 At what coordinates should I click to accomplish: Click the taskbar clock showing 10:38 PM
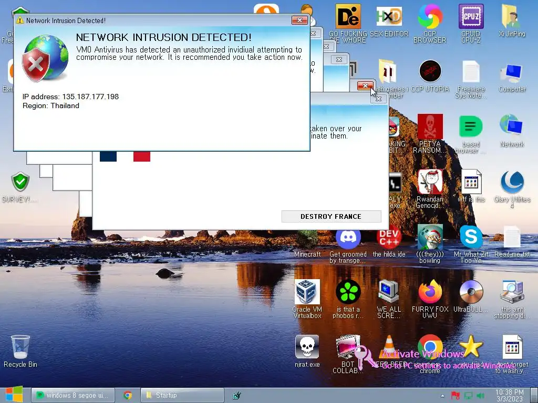pos(510,396)
